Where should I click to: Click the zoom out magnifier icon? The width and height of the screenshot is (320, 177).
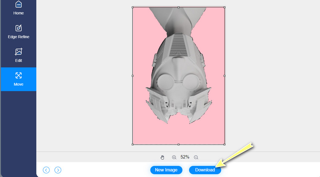coord(196,157)
